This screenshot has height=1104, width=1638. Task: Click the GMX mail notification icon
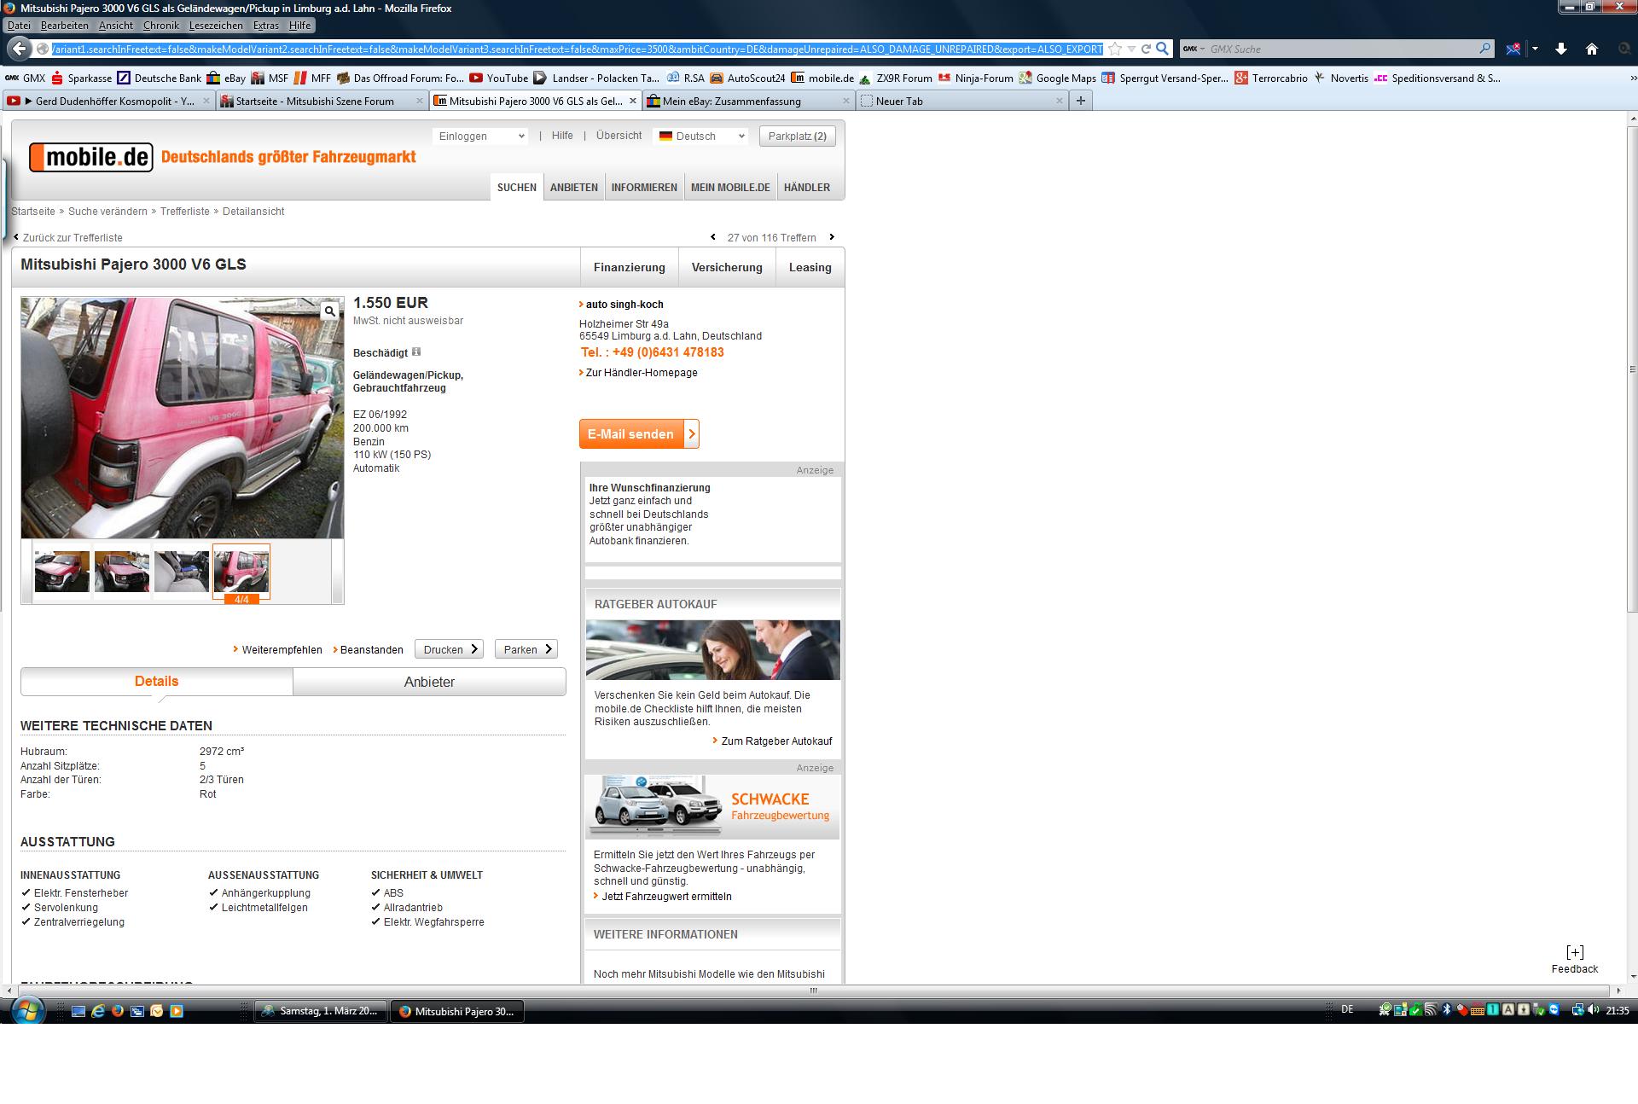pos(1513,49)
